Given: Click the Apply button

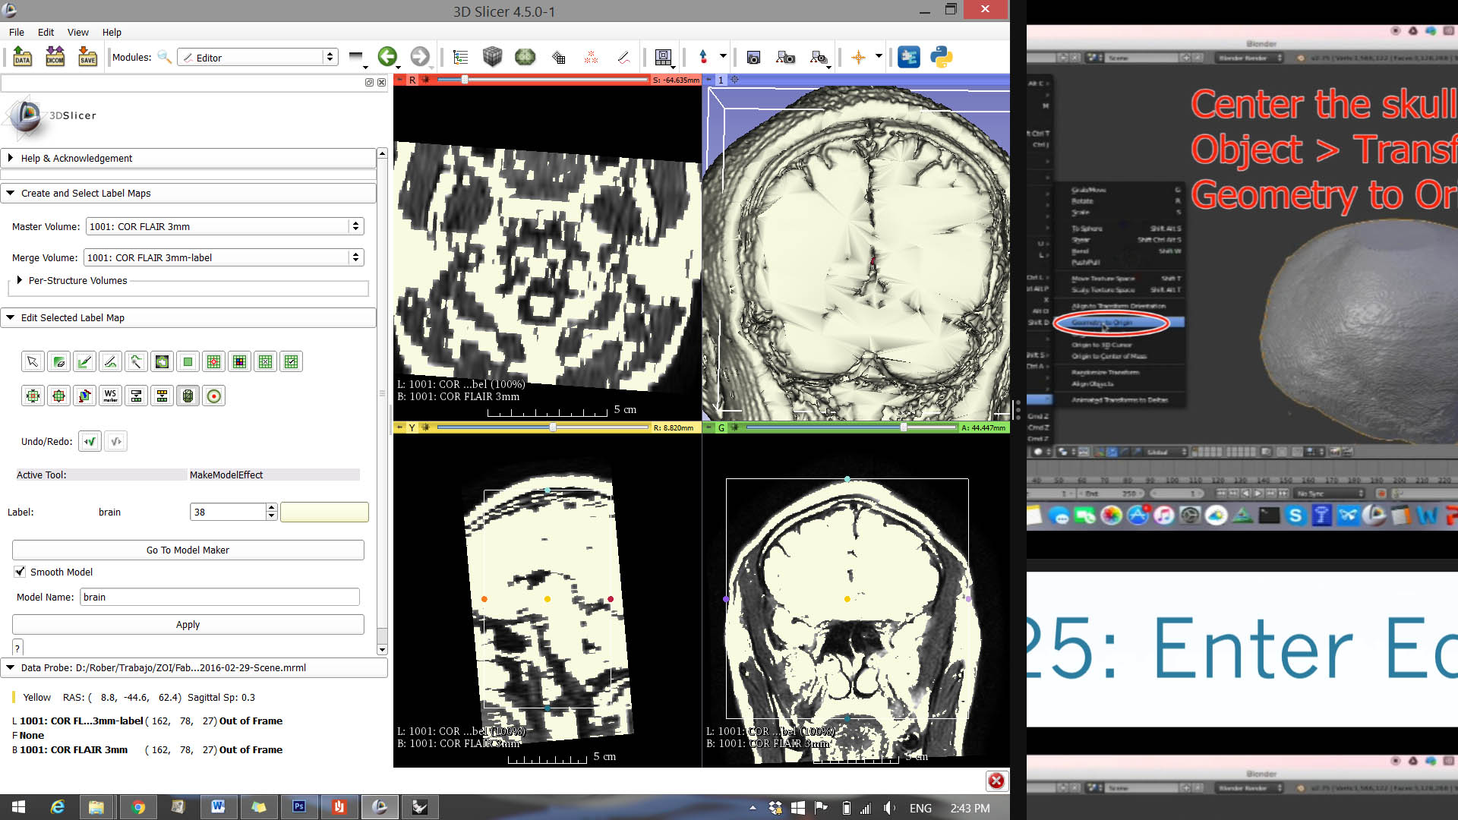Looking at the screenshot, I should pyautogui.click(x=188, y=624).
